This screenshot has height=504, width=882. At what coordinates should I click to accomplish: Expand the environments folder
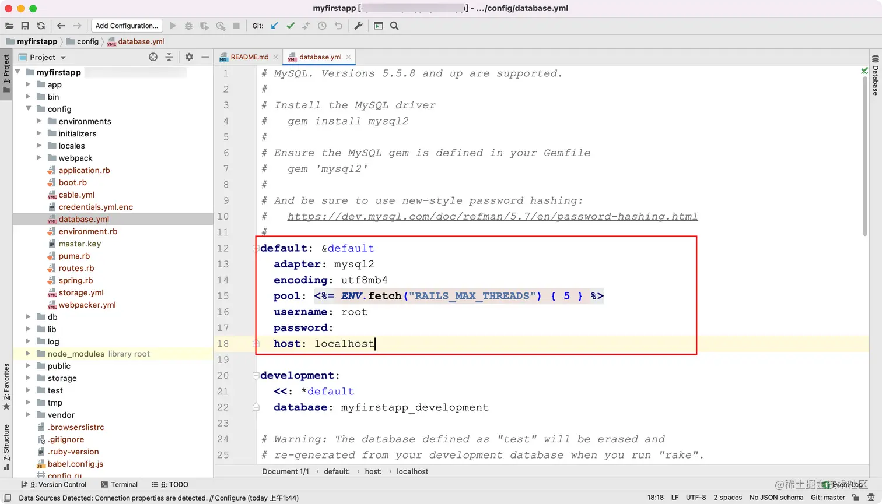pos(39,121)
